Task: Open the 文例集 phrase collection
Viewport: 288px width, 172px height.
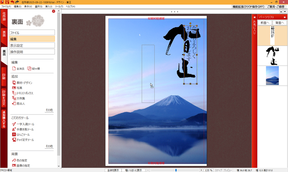Action: pyautogui.click(x=14, y=98)
